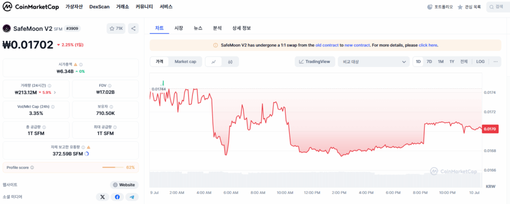
Task: Switch to the 상세 정보 tab
Action: [242, 28]
